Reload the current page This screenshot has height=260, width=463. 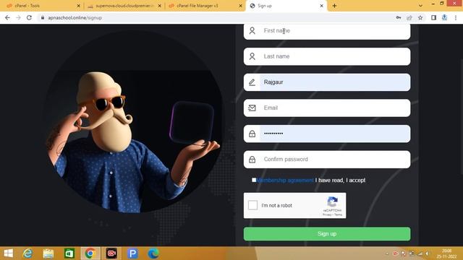29,17
